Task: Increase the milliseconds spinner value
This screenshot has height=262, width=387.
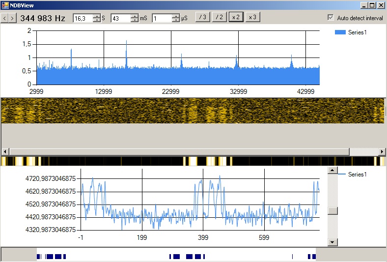Action: (x=135, y=16)
